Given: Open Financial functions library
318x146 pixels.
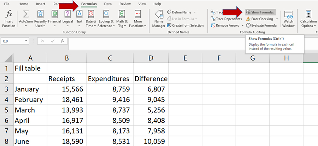Looking at the screenshot, I should pyautogui.click(x=54, y=19).
